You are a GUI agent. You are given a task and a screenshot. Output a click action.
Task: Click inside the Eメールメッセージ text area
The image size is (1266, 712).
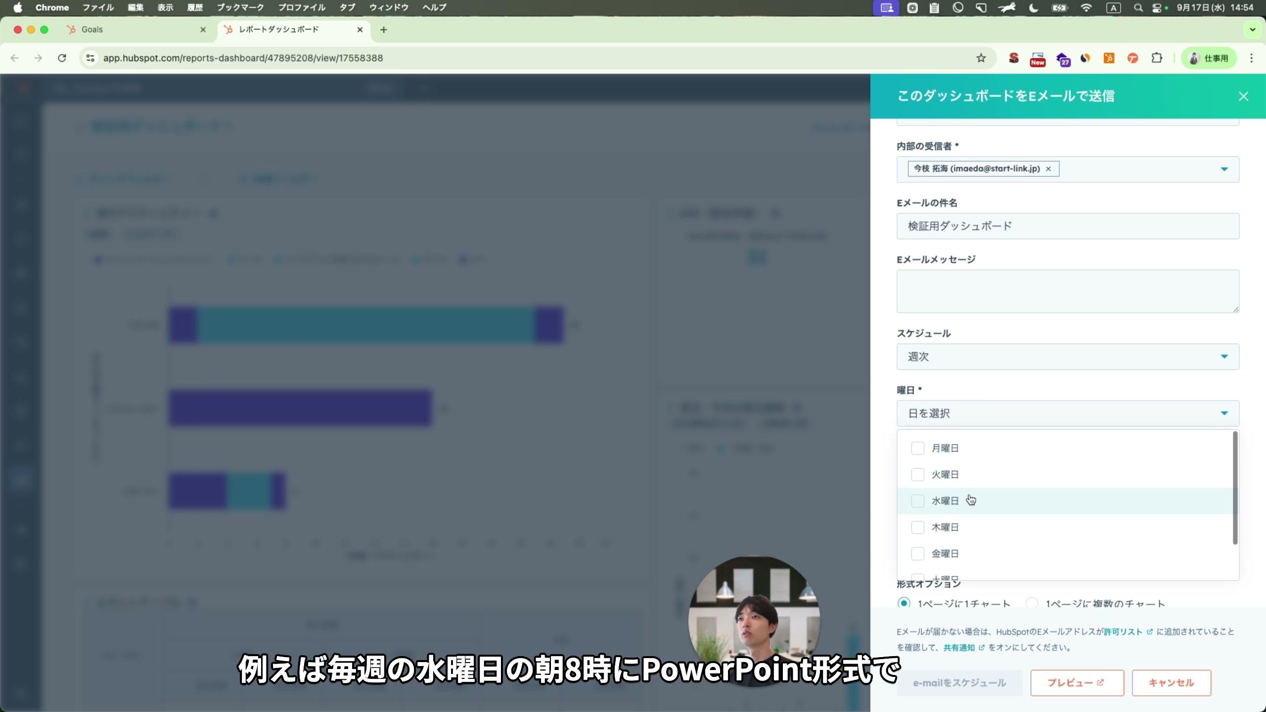1067,292
